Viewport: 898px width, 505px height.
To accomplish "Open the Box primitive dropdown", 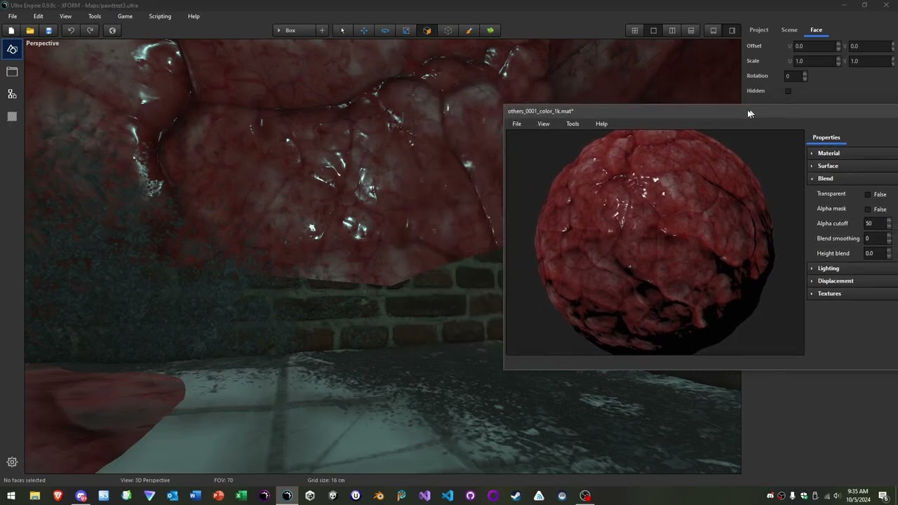I will click(295, 30).
